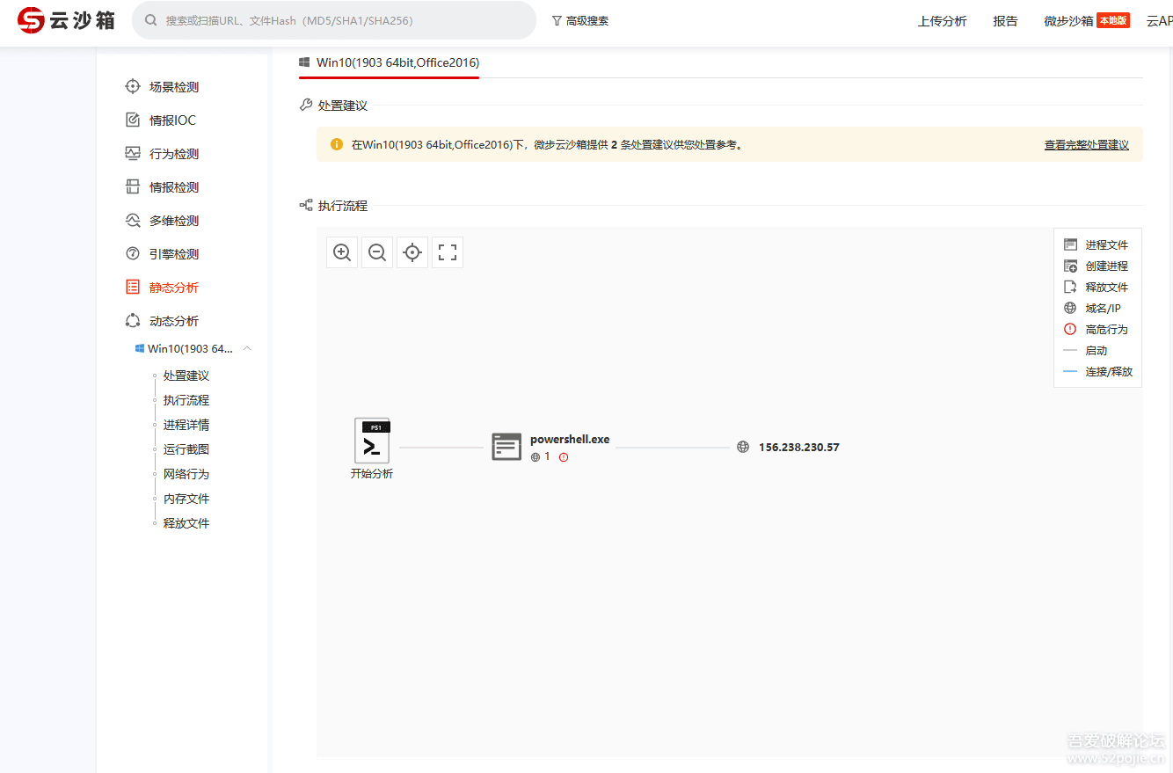Viewport: 1173px width, 773px height.
Task: Click the powershell.exe label text
Action: [570, 440]
